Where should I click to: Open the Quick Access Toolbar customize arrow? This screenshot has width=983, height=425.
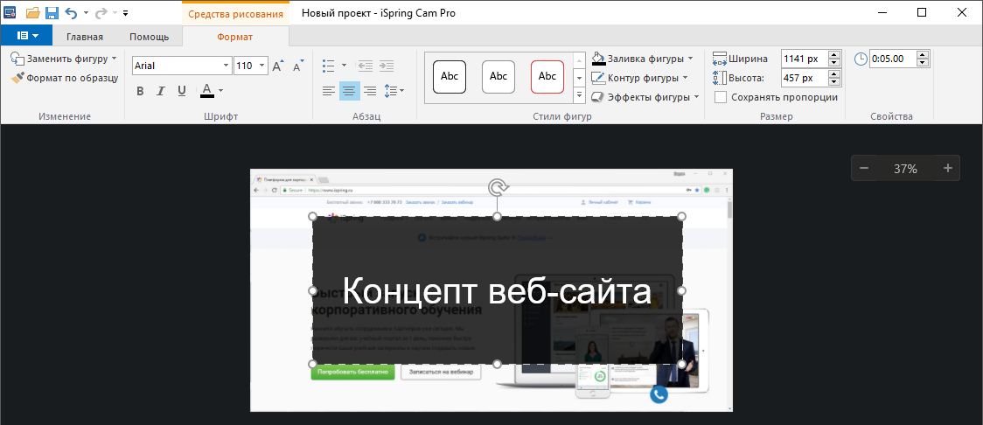[125, 12]
